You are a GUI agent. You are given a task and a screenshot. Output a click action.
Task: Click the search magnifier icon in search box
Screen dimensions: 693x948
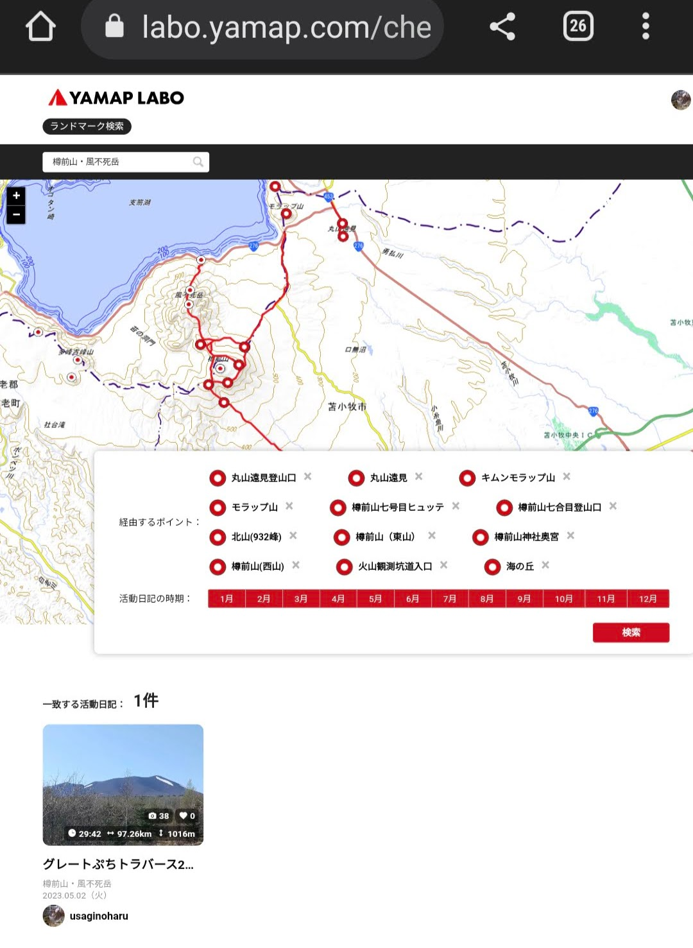[x=198, y=162]
